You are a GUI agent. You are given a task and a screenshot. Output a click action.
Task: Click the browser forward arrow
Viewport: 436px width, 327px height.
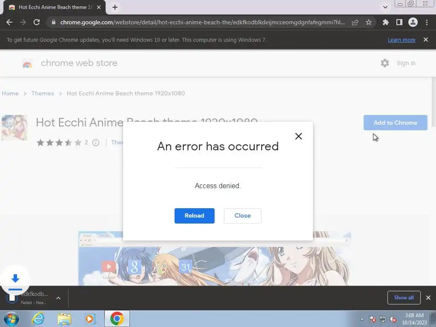[x=23, y=22]
